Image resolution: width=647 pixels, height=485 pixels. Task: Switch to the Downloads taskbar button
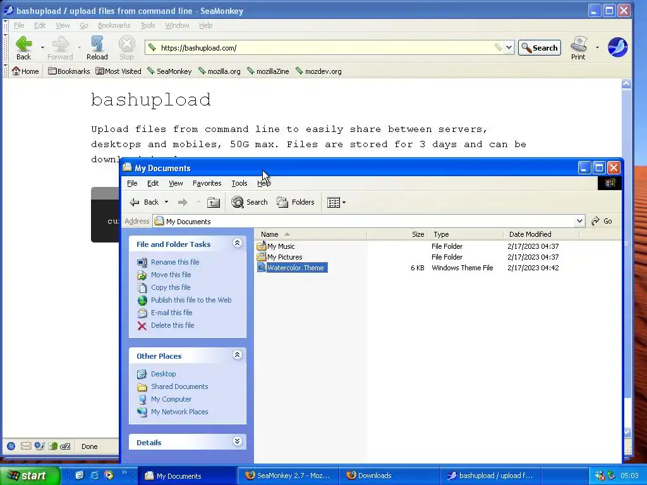point(389,476)
